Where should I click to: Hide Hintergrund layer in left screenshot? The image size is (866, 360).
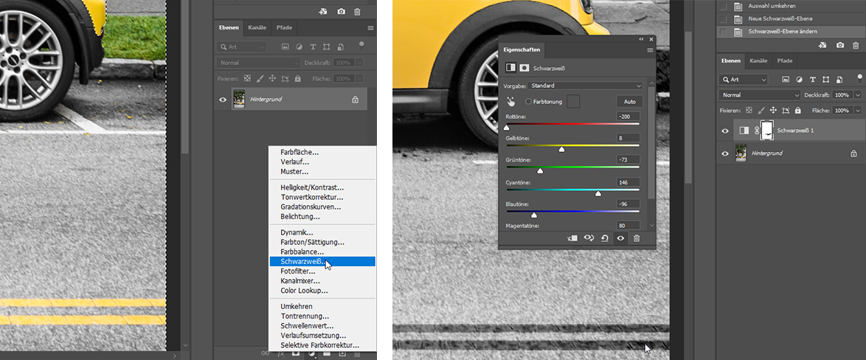[223, 100]
